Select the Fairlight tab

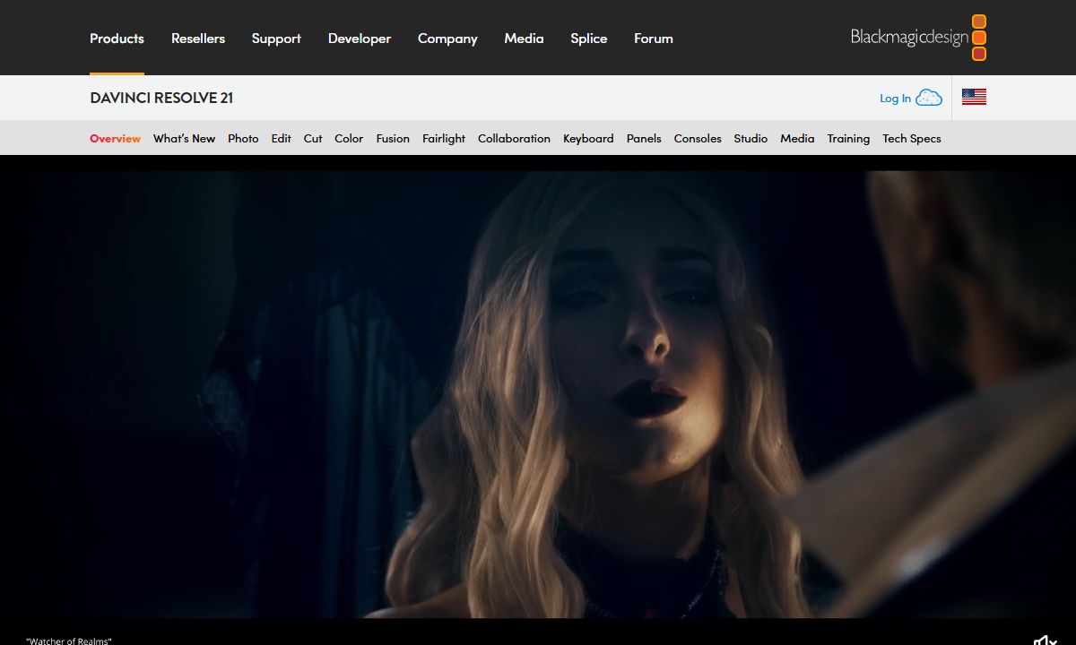pos(444,138)
